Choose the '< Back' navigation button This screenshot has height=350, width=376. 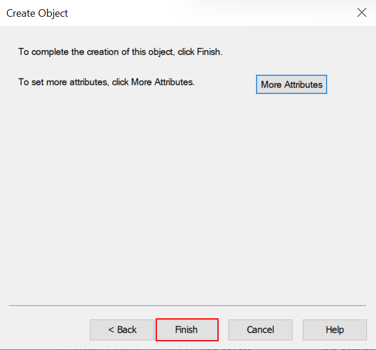coord(122,330)
